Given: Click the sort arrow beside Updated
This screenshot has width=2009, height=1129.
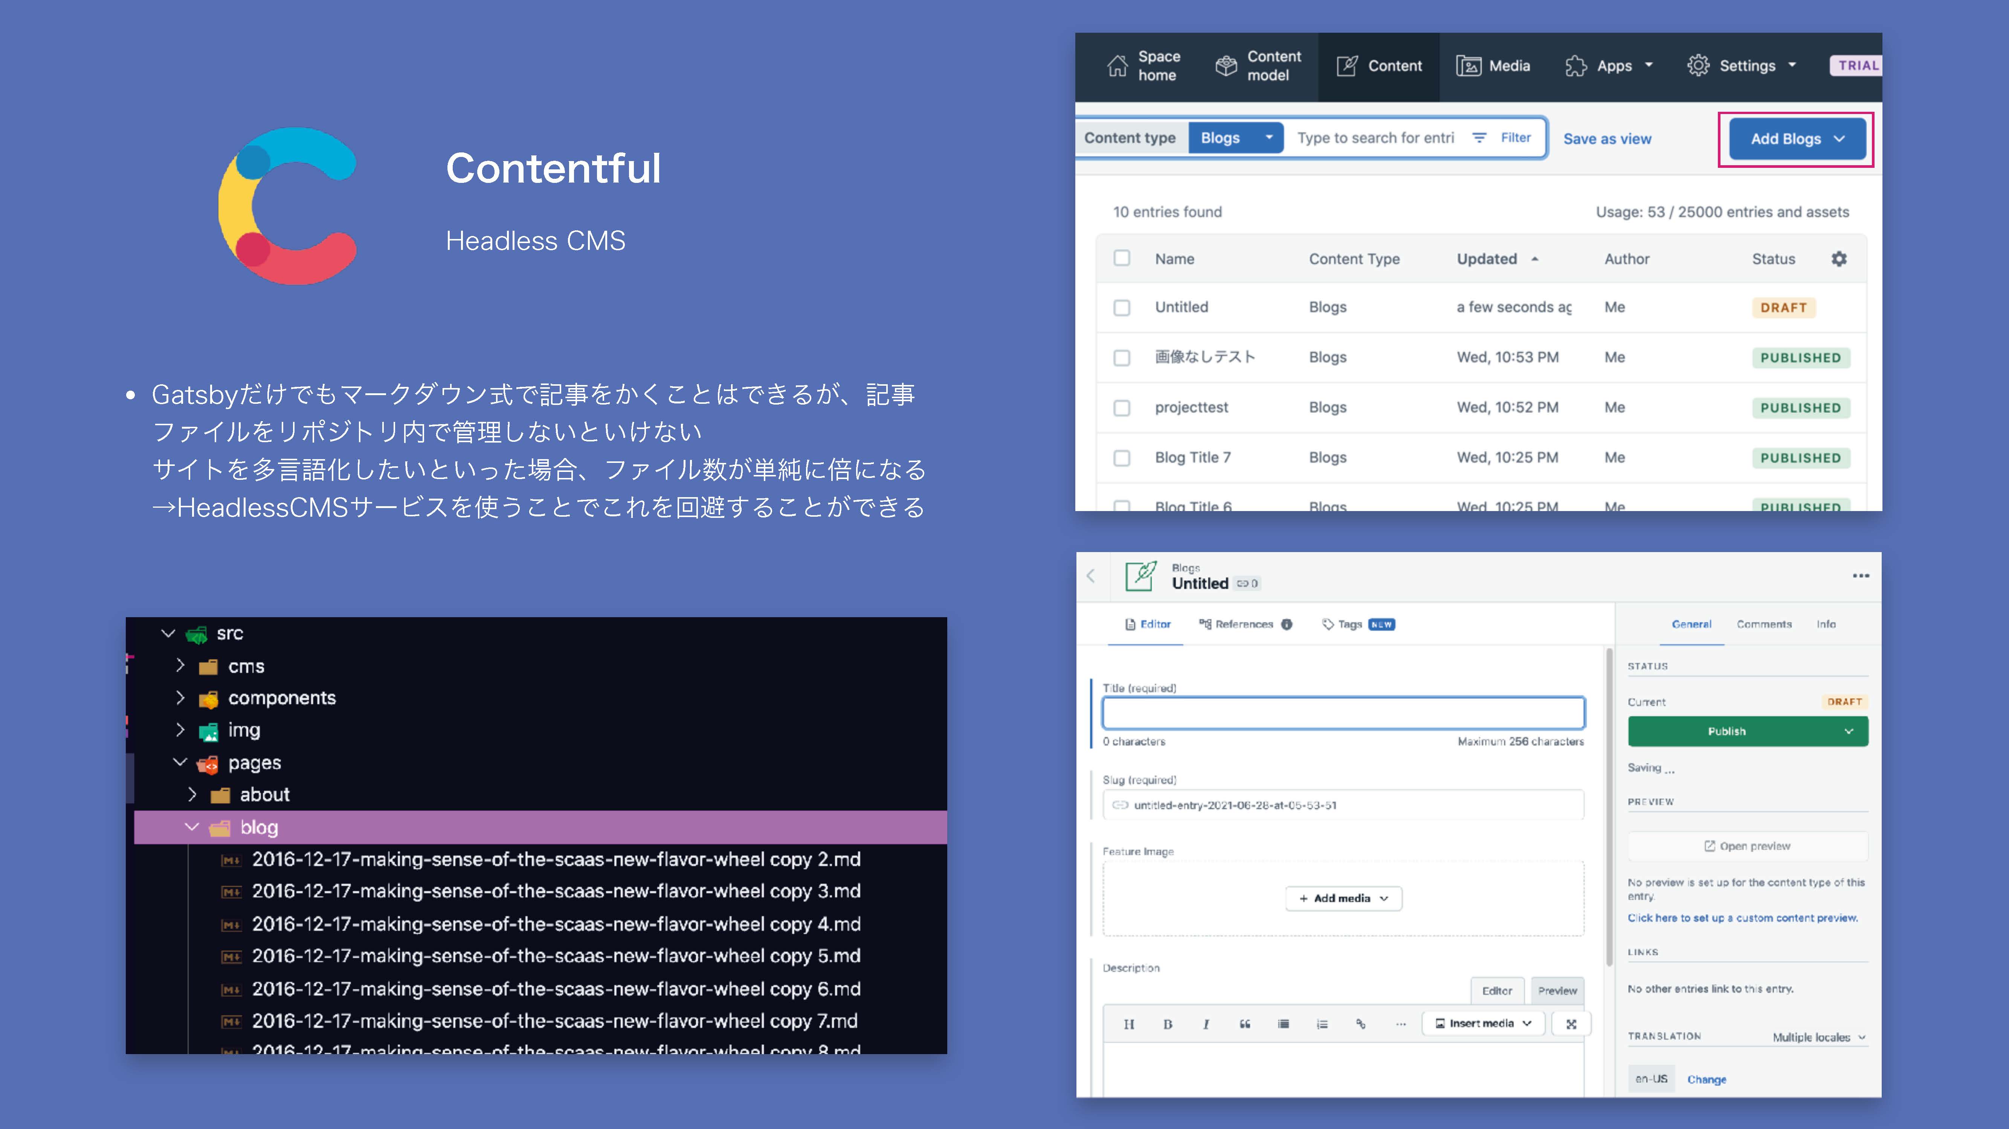Looking at the screenshot, I should tap(1535, 259).
